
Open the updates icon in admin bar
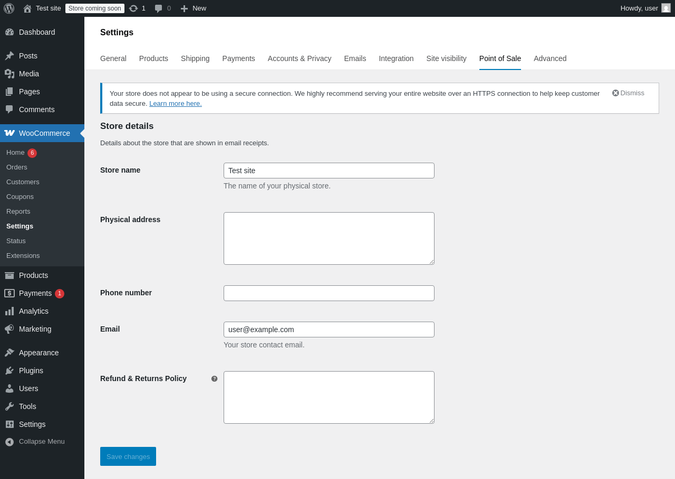[x=133, y=8]
